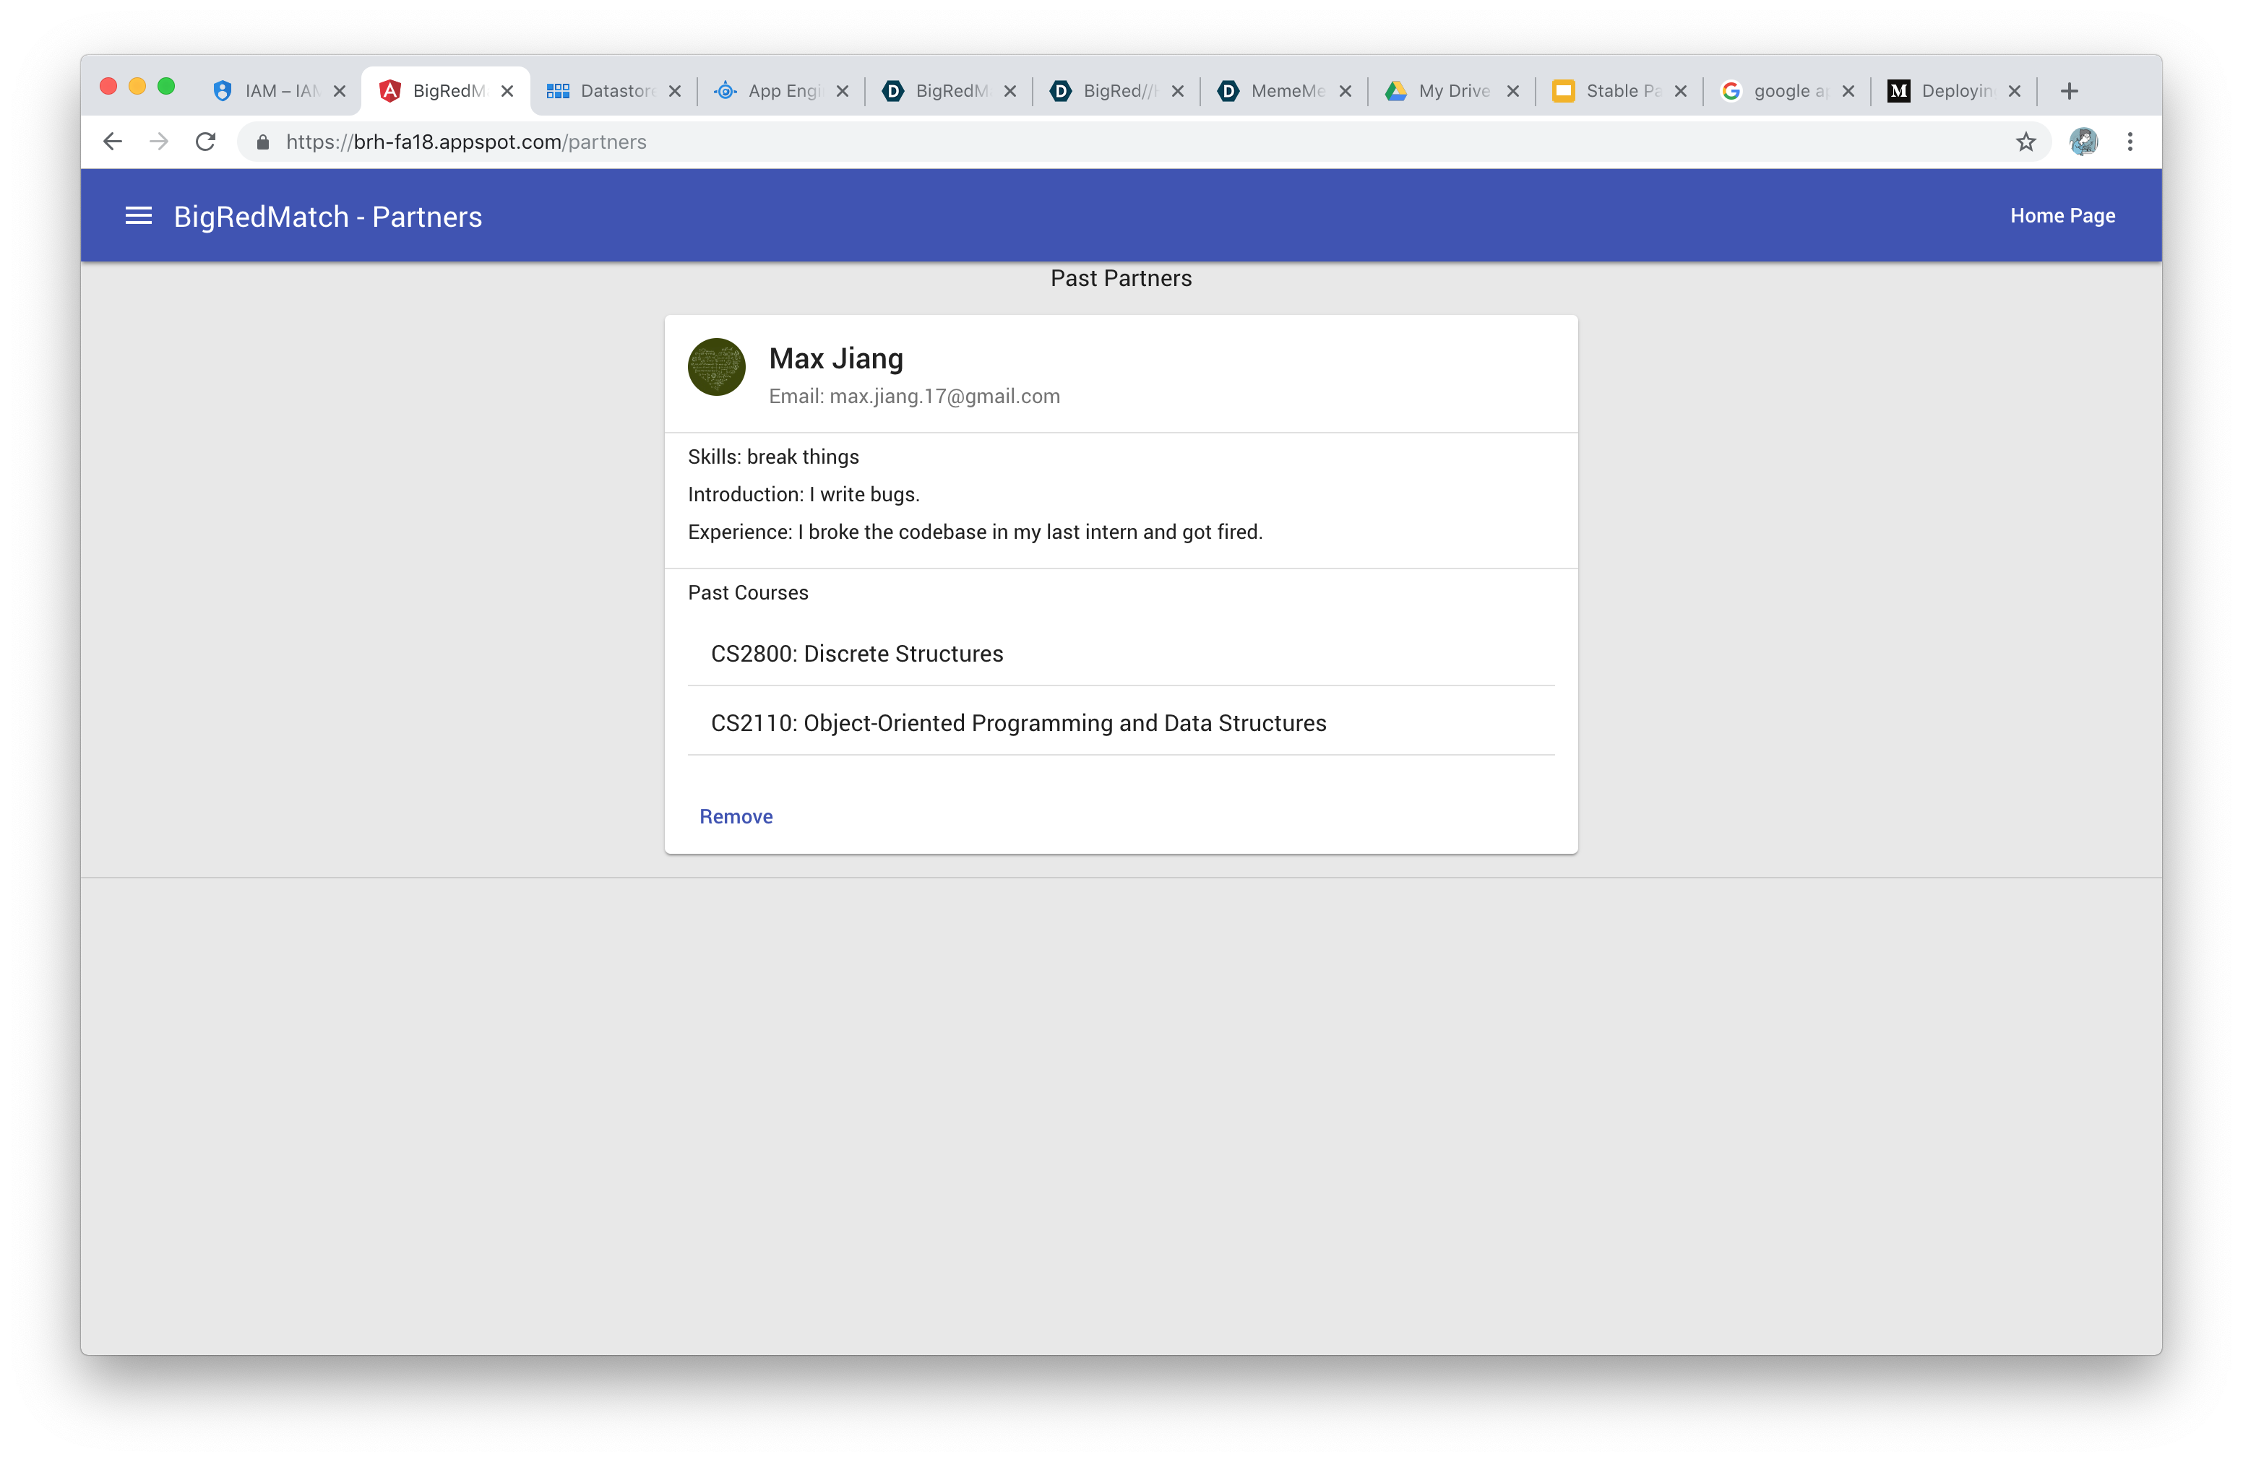Close the Stable Pa tab

point(1680,91)
